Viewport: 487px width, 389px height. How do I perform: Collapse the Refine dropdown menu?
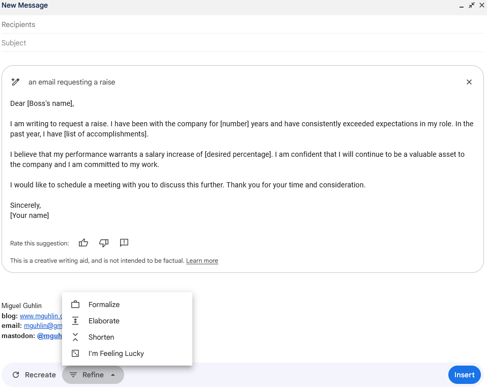coord(93,375)
